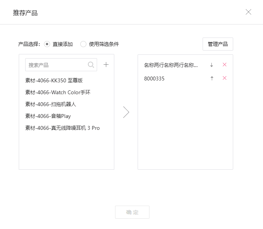Click selected item 8000335 text

tap(154, 79)
